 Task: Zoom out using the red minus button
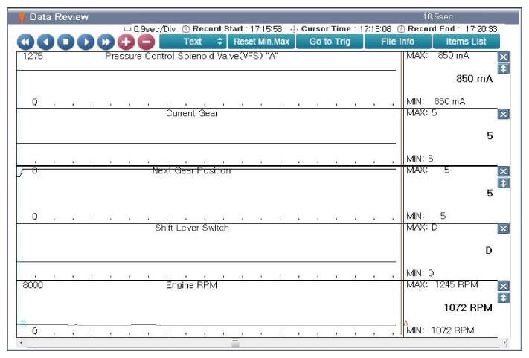146,42
